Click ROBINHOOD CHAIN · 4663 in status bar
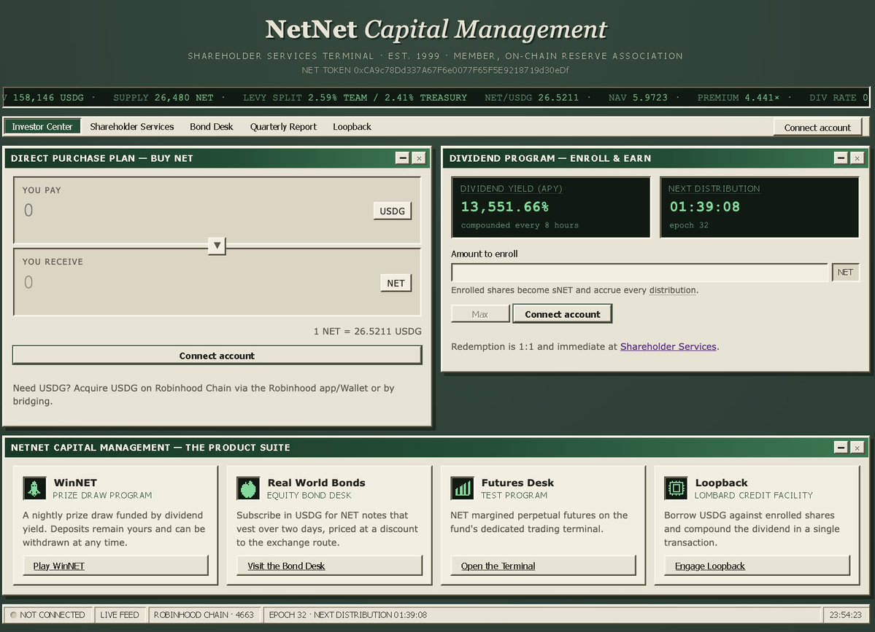875x632 pixels. 204,615
